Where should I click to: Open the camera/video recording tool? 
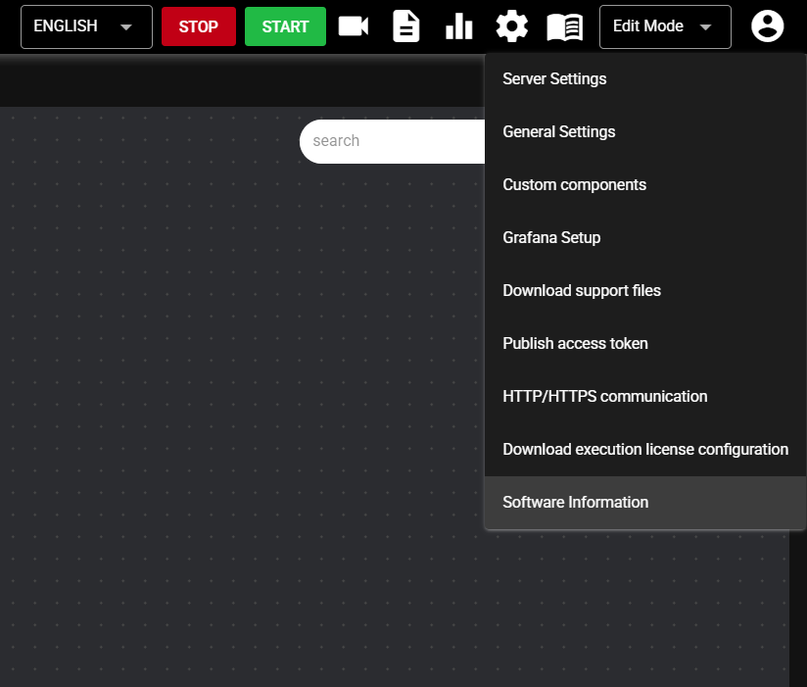click(353, 26)
